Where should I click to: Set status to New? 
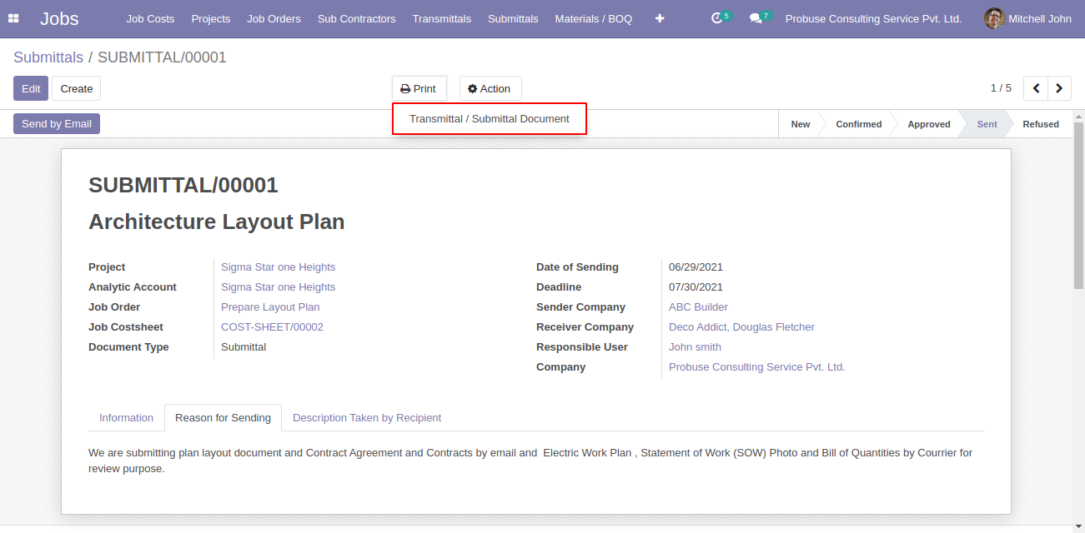[x=800, y=124]
